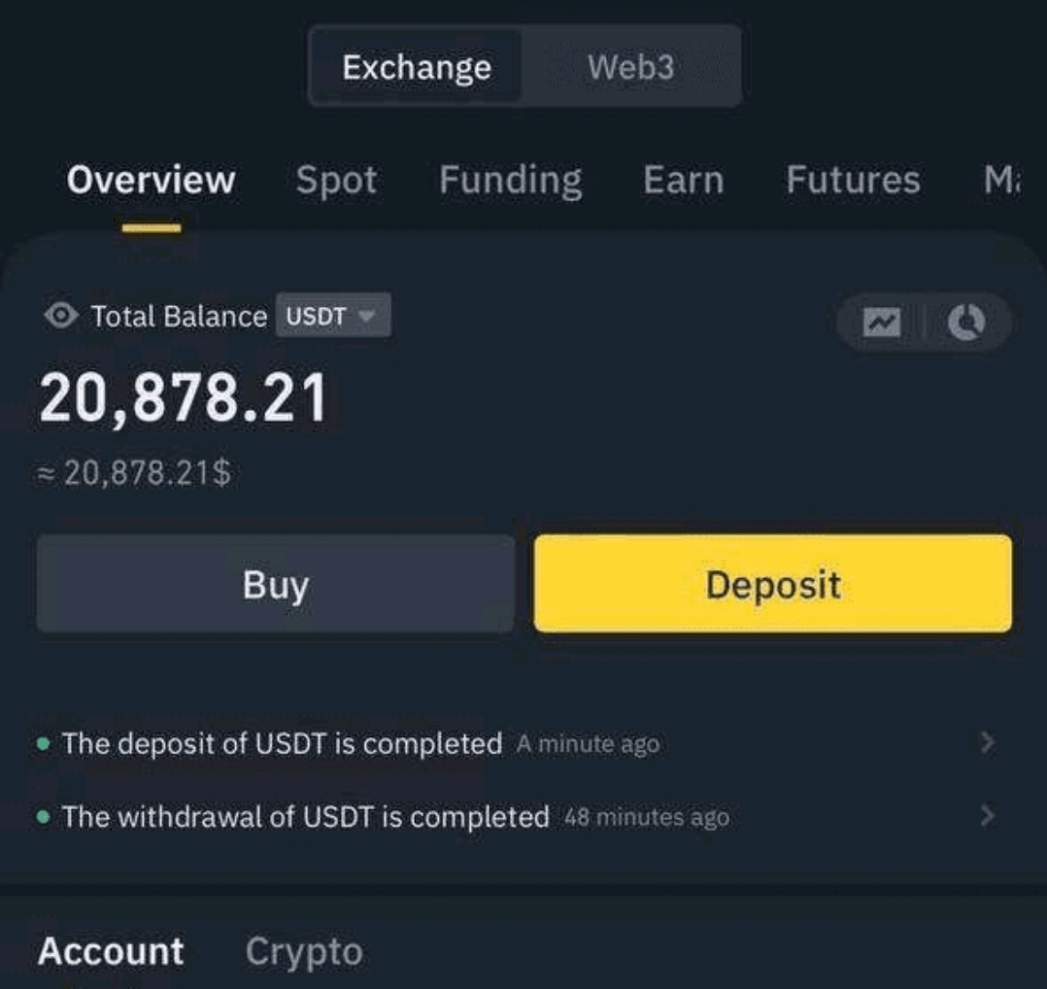Expand deposit notification chevron arrow

point(987,742)
